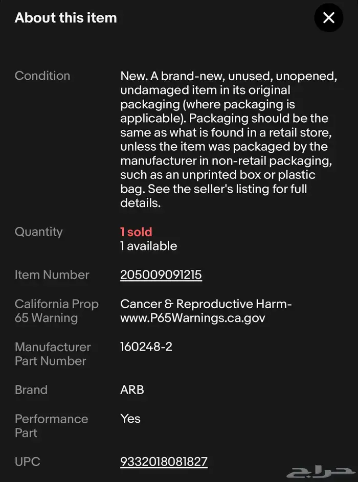Viewport: 358px width, 482px height.
Task: Select the Performance Part label
Action: pos(51,426)
